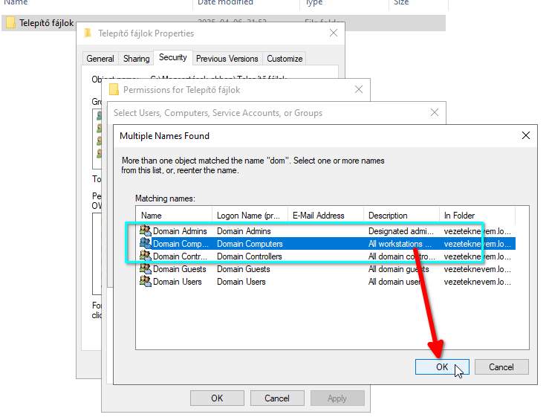The width and height of the screenshot is (549, 420).
Task: Sort list by Description column header
Action: [401, 216]
